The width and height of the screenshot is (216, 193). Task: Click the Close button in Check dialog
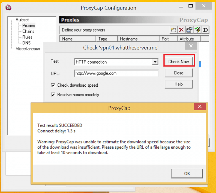pyautogui.click(x=179, y=73)
